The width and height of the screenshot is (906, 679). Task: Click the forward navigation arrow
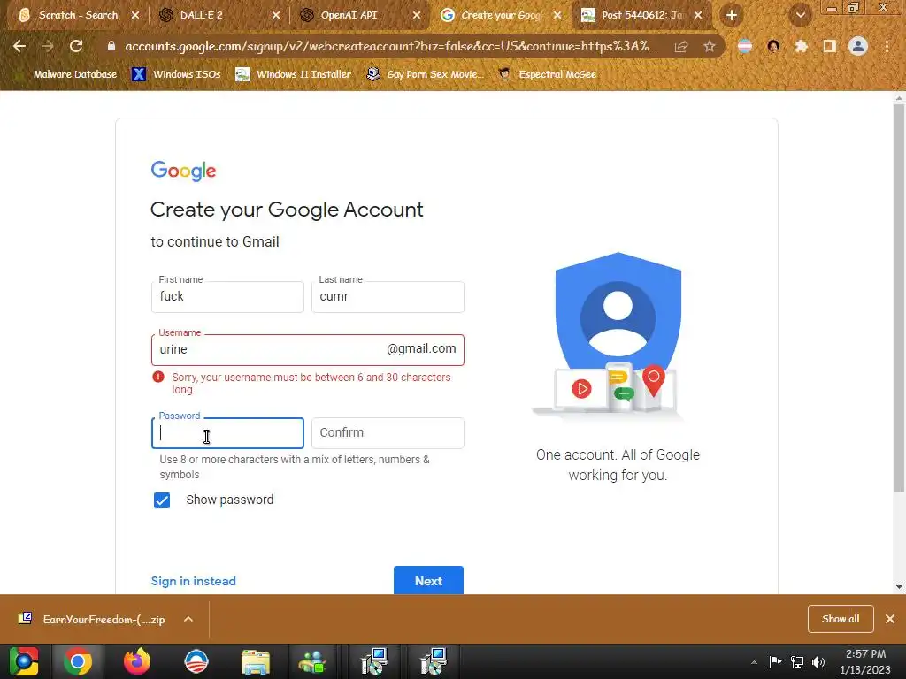(48, 46)
